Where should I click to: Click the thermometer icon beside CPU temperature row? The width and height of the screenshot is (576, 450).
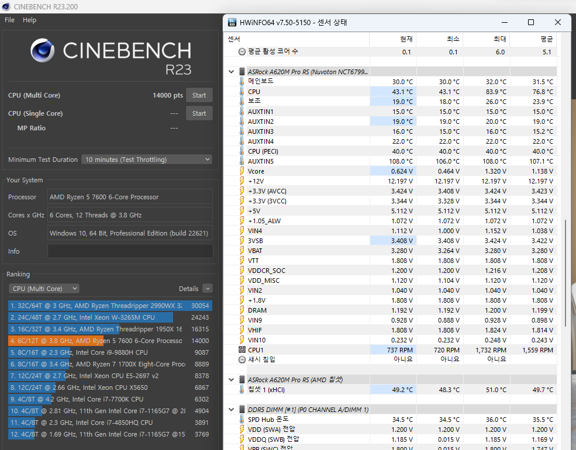coord(242,91)
